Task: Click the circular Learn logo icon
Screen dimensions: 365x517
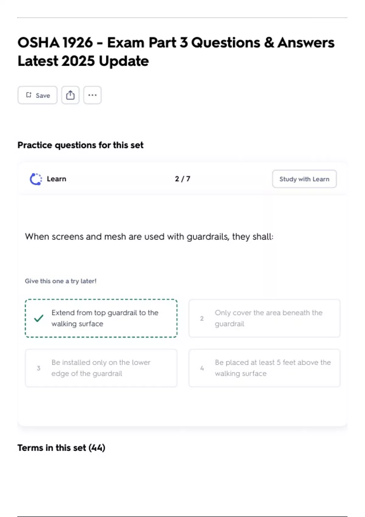Action: point(36,179)
